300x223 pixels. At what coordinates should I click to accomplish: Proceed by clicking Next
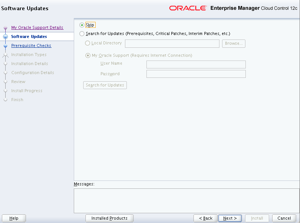click(230, 218)
